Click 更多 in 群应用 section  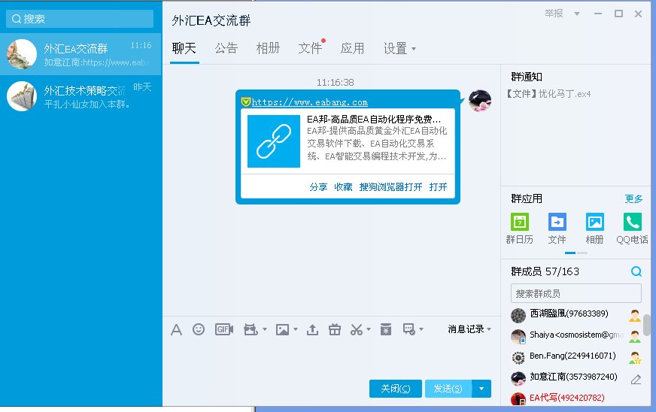(633, 198)
